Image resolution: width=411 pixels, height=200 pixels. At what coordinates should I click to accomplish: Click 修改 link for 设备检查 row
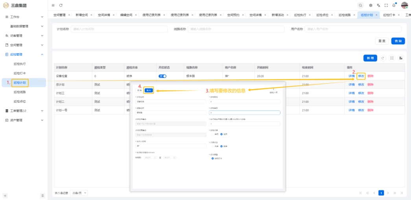361,76
